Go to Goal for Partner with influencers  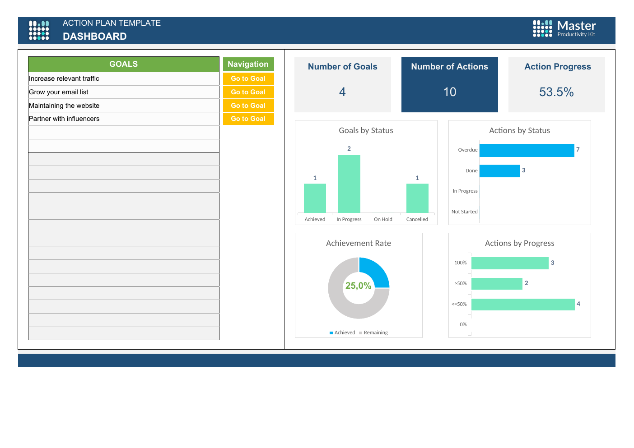(x=248, y=119)
